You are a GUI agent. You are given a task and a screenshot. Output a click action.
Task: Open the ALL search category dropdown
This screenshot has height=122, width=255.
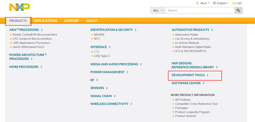(158, 10)
